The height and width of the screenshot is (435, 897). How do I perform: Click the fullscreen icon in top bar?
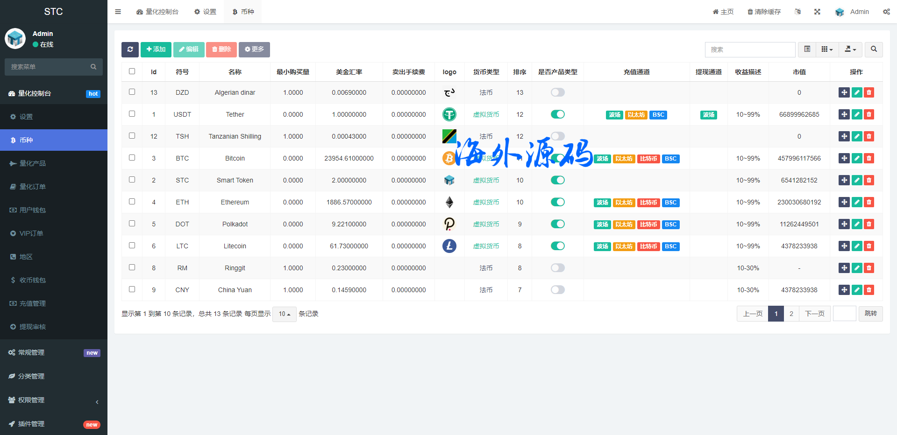(x=817, y=12)
